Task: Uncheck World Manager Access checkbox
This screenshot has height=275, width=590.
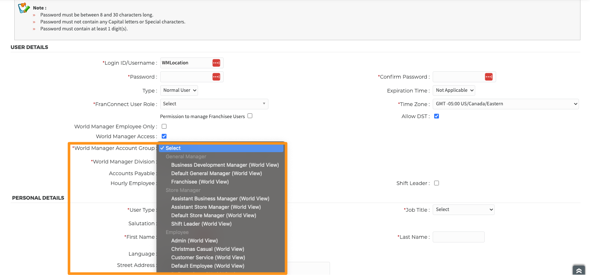Action: tap(164, 136)
